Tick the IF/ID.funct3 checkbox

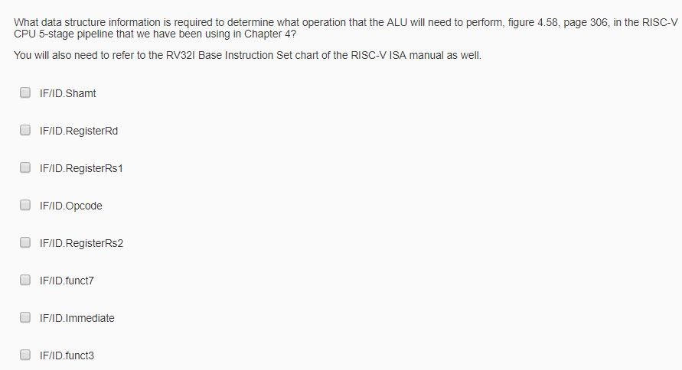[x=24, y=355]
